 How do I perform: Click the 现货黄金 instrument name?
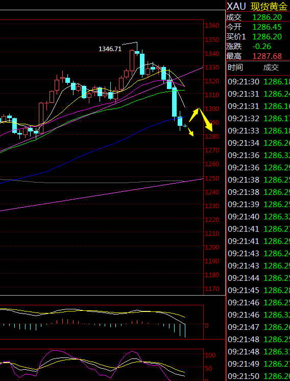pos(269,7)
